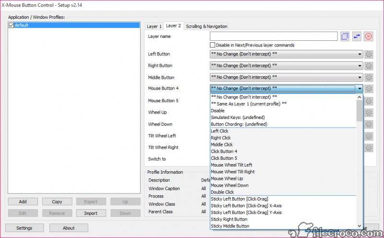Open settings gear for Tilt Wheel Left
Viewport: 384px width, 238px height.
point(369,136)
